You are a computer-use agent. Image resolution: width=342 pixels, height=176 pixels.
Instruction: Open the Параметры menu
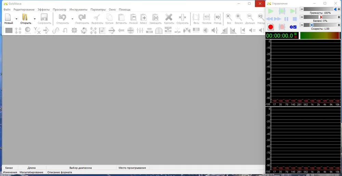pyautogui.click(x=98, y=10)
